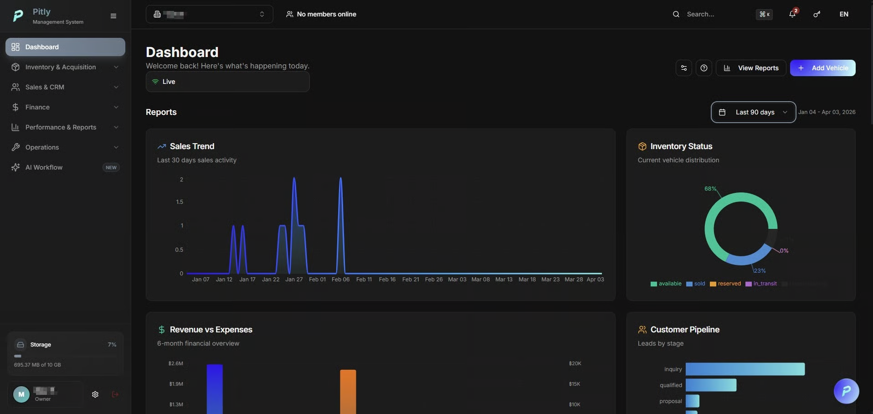Click the logout icon in sidebar footer
The image size is (873, 414).
pos(115,394)
